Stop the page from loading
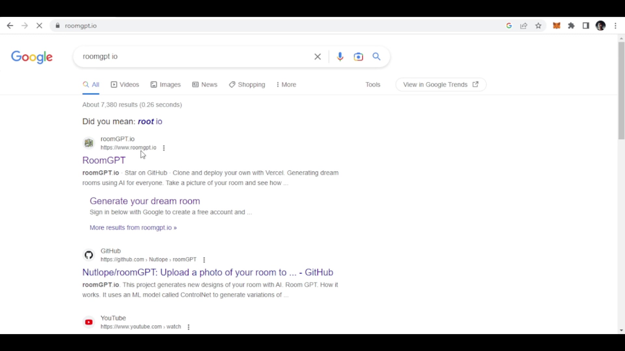The image size is (625, 351). 39,26
